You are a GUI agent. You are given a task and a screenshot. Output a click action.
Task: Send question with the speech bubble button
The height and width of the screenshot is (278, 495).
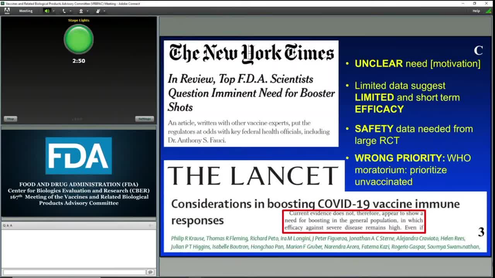[150, 272]
